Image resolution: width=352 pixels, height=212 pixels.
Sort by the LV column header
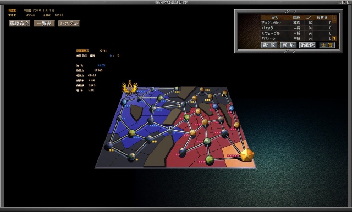coord(309,18)
